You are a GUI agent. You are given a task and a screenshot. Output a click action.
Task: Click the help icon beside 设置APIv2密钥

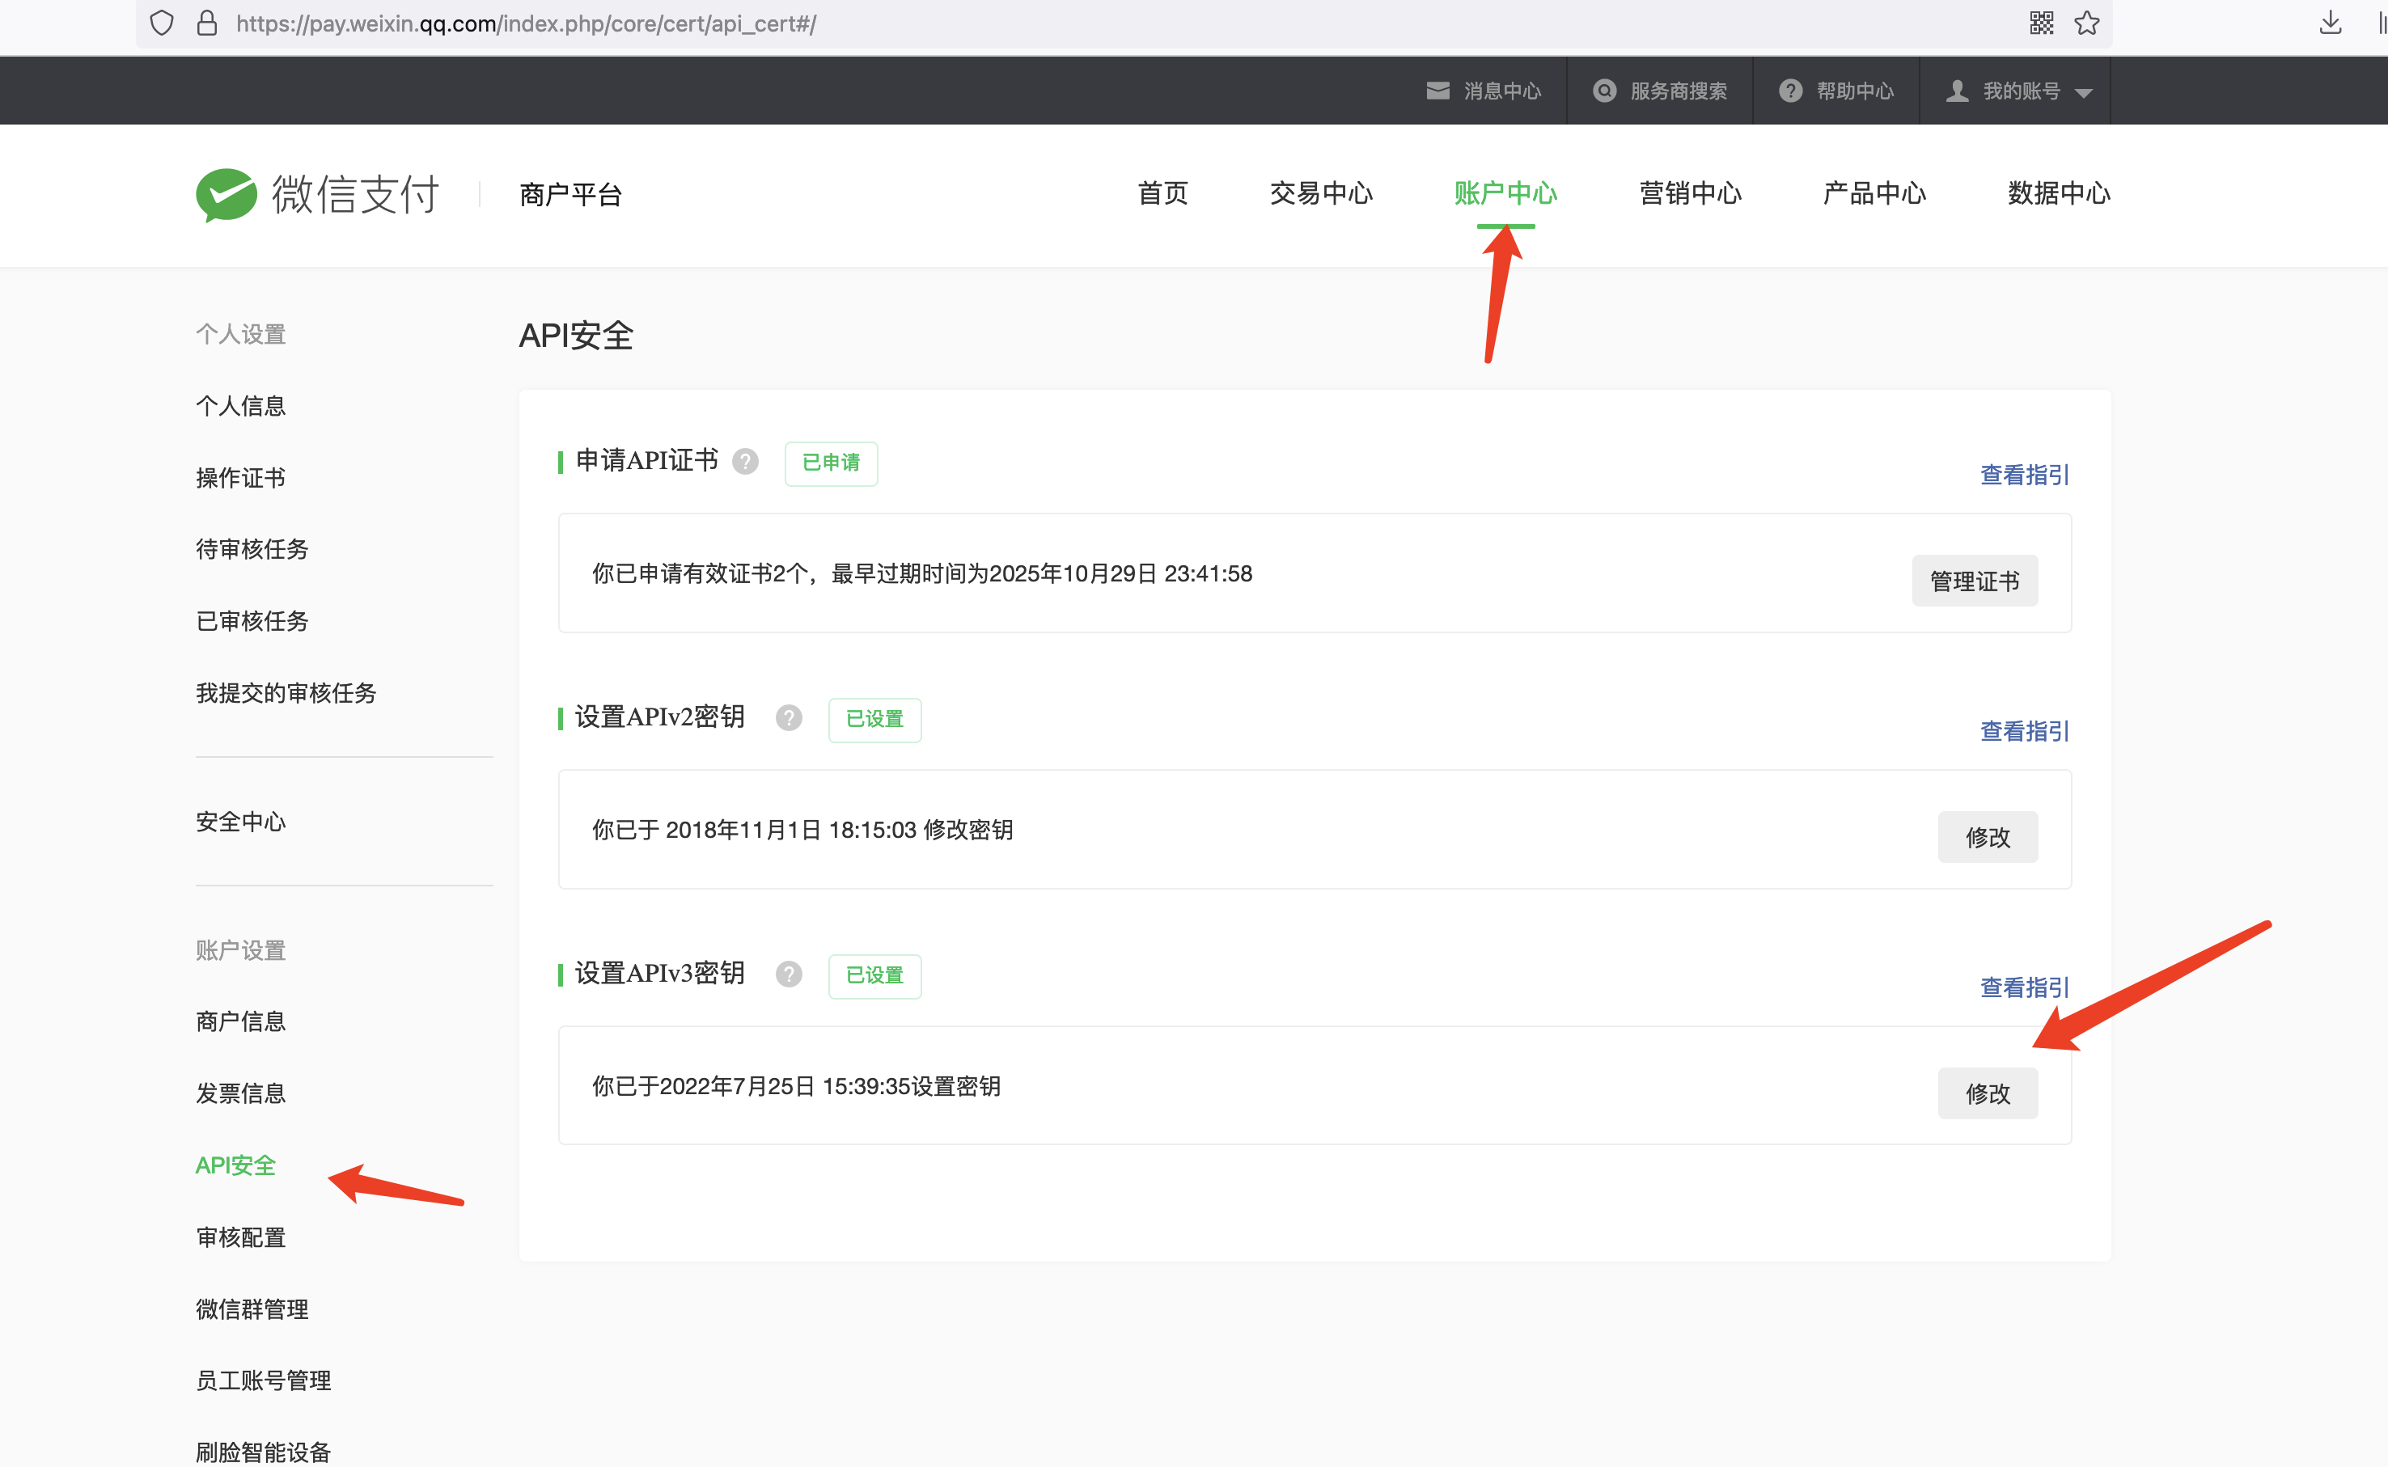pos(789,718)
